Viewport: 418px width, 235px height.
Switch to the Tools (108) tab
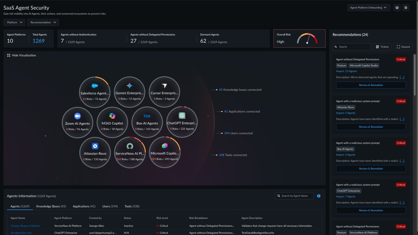[x=132, y=206]
